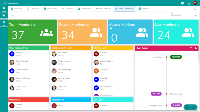This screenshot has height=112, width=200.
Task: Click the user filter icon in Daily Activity
Action: pos(196,48)
